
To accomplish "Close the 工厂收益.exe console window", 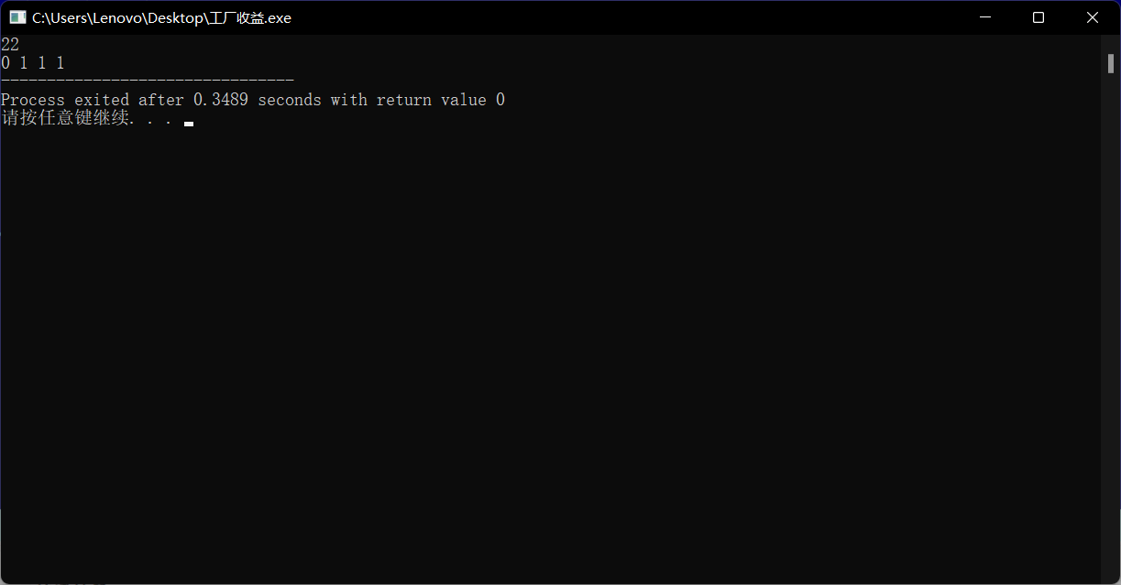I will (1093, 17).
